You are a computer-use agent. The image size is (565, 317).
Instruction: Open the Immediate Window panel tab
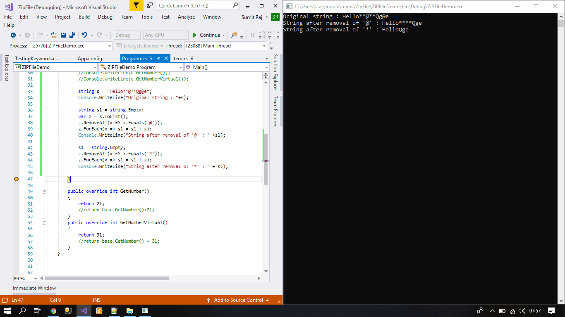34,288
